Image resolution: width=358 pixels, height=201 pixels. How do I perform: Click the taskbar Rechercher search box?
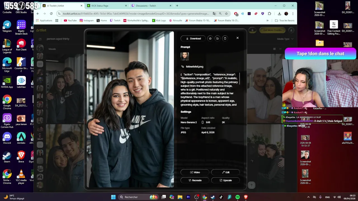coord(138,197)
